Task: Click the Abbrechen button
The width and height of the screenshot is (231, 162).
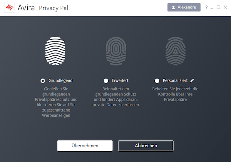Action: coord(146,146)
